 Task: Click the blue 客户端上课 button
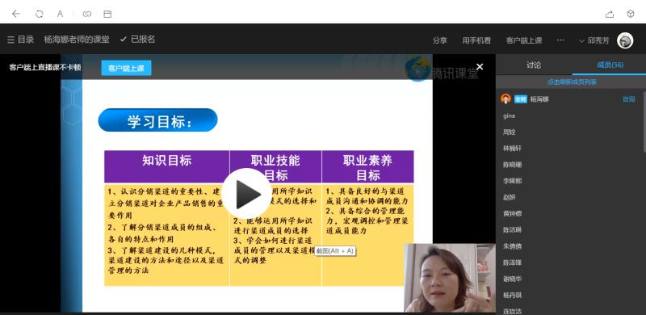126,69
